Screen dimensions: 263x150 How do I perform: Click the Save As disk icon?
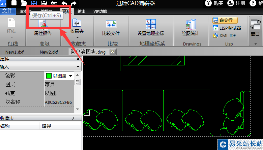44,3
